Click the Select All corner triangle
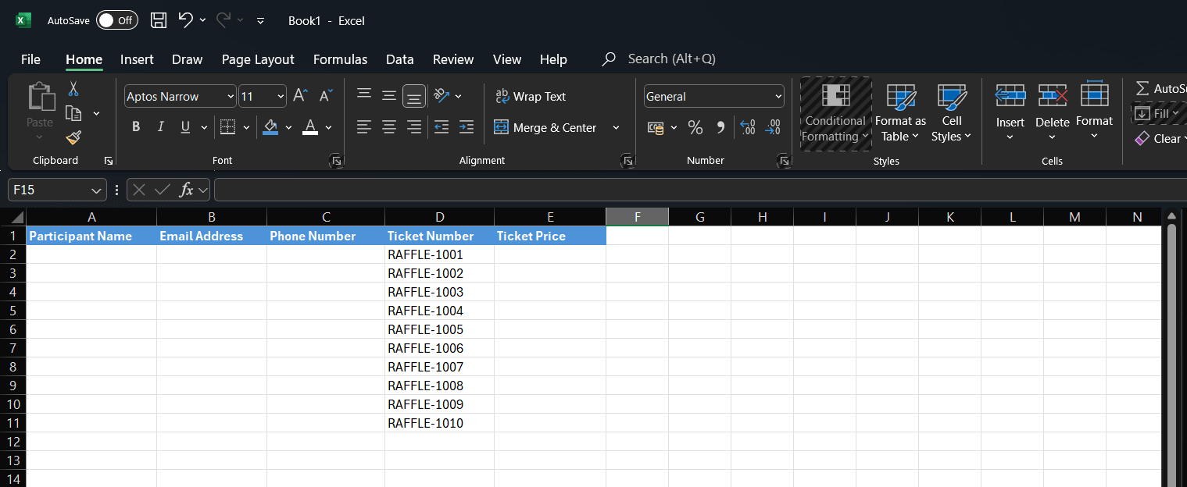The image size is (1187, 487). coord(17,217)
